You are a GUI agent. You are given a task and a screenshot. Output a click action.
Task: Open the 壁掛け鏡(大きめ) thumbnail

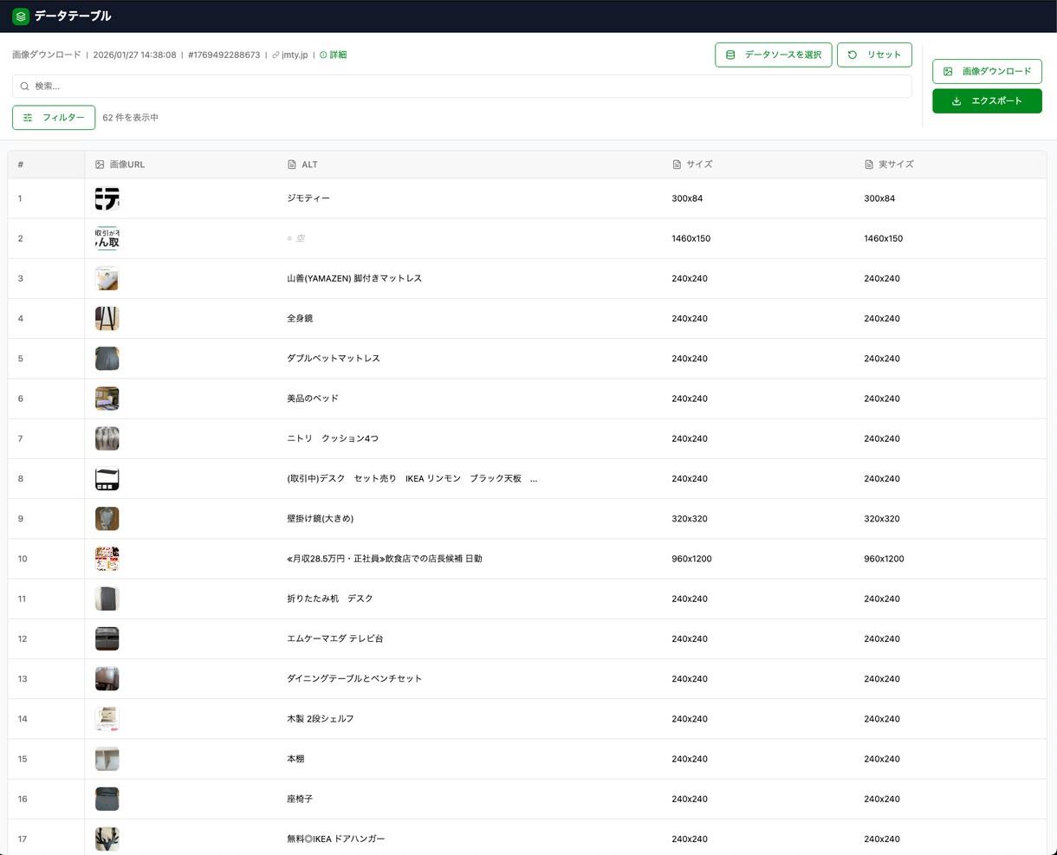tap(107, 519)
